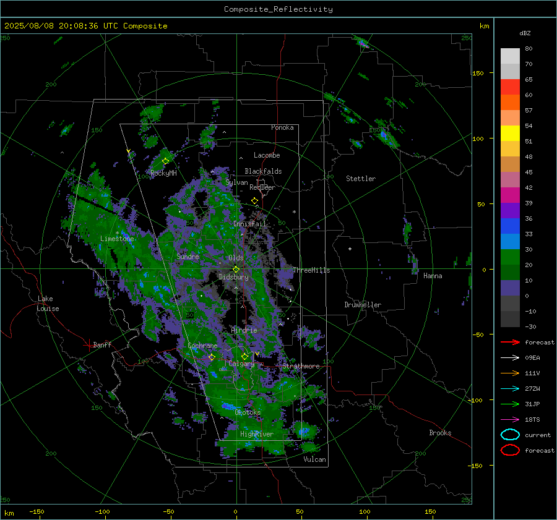Select the white 80 dBZ color swatch

click(510, 56)
